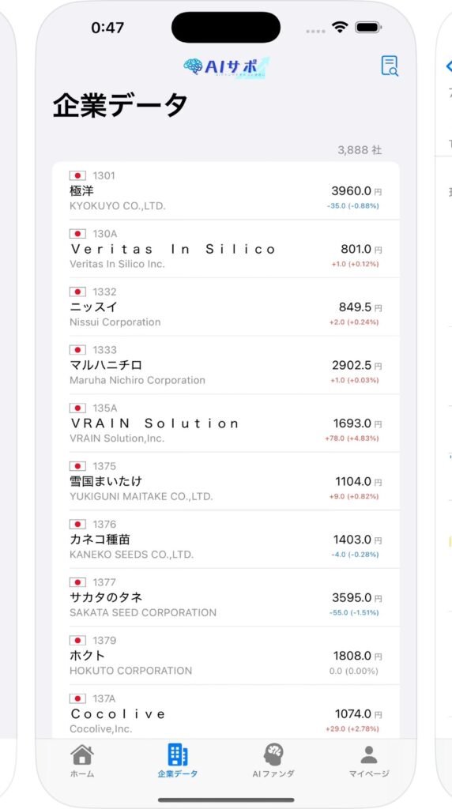
Task: Open the ニッスイ stock entry
Action: coord(226,307)
